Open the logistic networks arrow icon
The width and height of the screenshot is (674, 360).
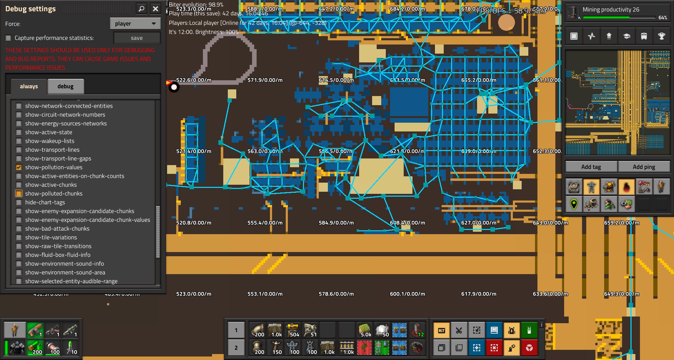609,36
